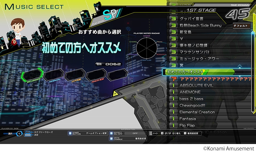Toggle the EFFECT OFF indicator
Image resolution: width=256 pixels, height=152 pixels.
(x=135, y=133)
